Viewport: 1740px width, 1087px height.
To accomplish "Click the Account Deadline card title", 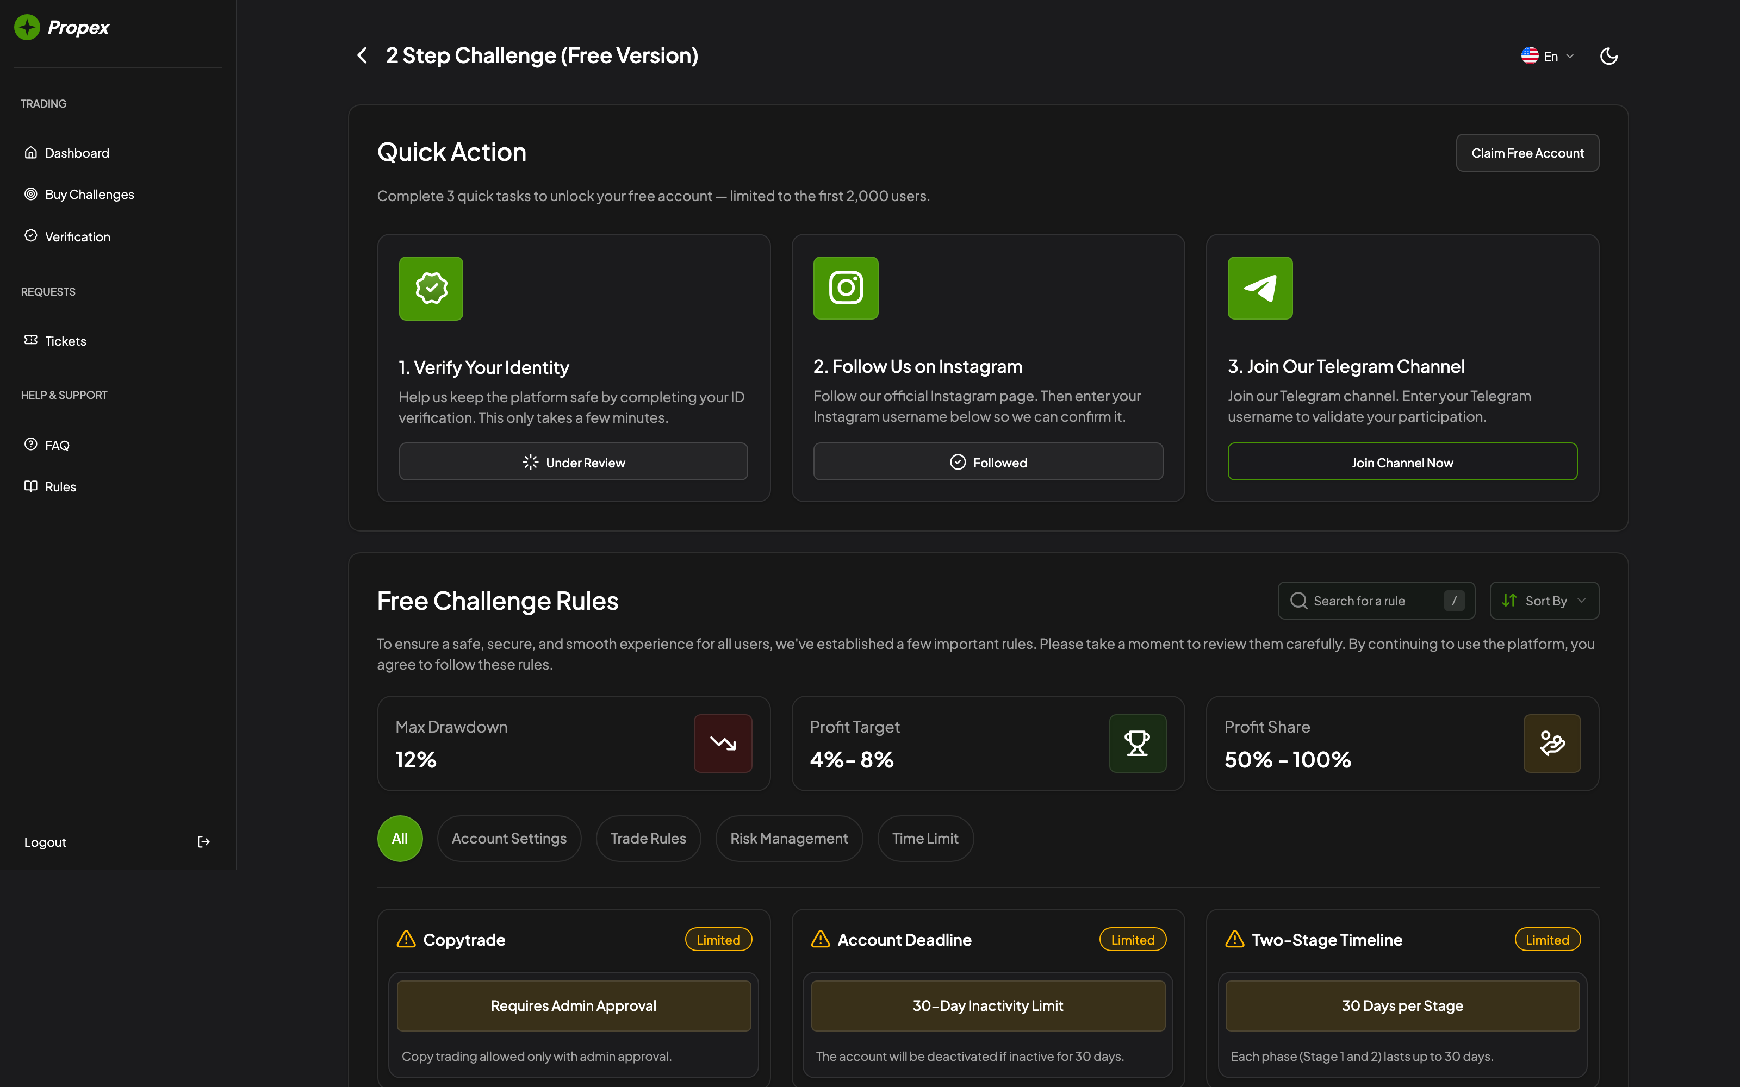I will coord(904,940).
